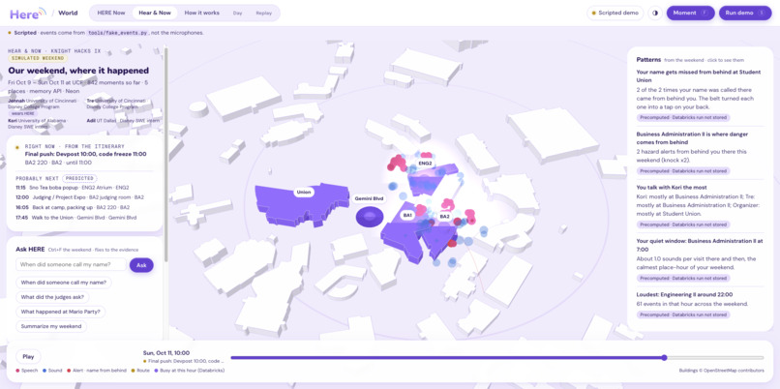The width and height of the screenshot is (780, 389).
Task: Click the Gemini Blvd map label
Action: click(369, 198)
